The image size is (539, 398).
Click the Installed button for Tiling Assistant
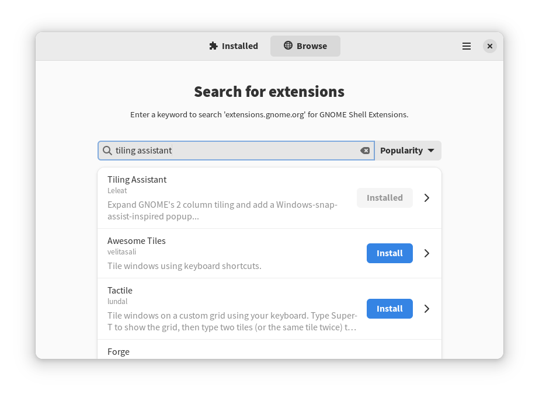385,198
